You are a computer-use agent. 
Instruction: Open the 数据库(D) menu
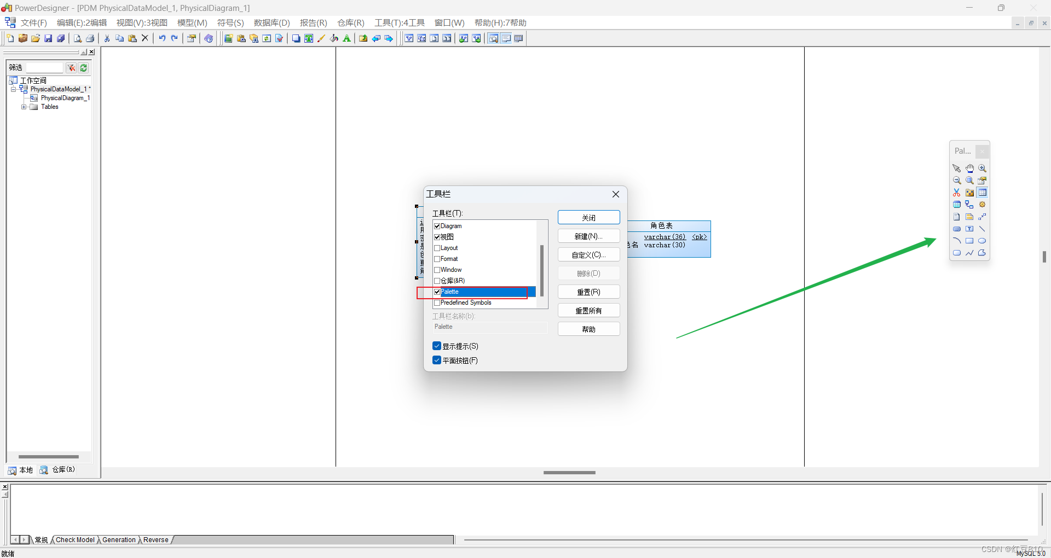[272, 22]
